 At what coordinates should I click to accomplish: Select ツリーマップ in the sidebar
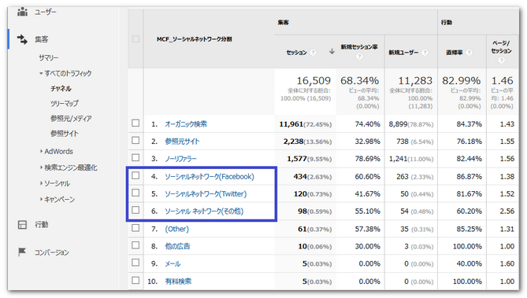click(64, 103)
